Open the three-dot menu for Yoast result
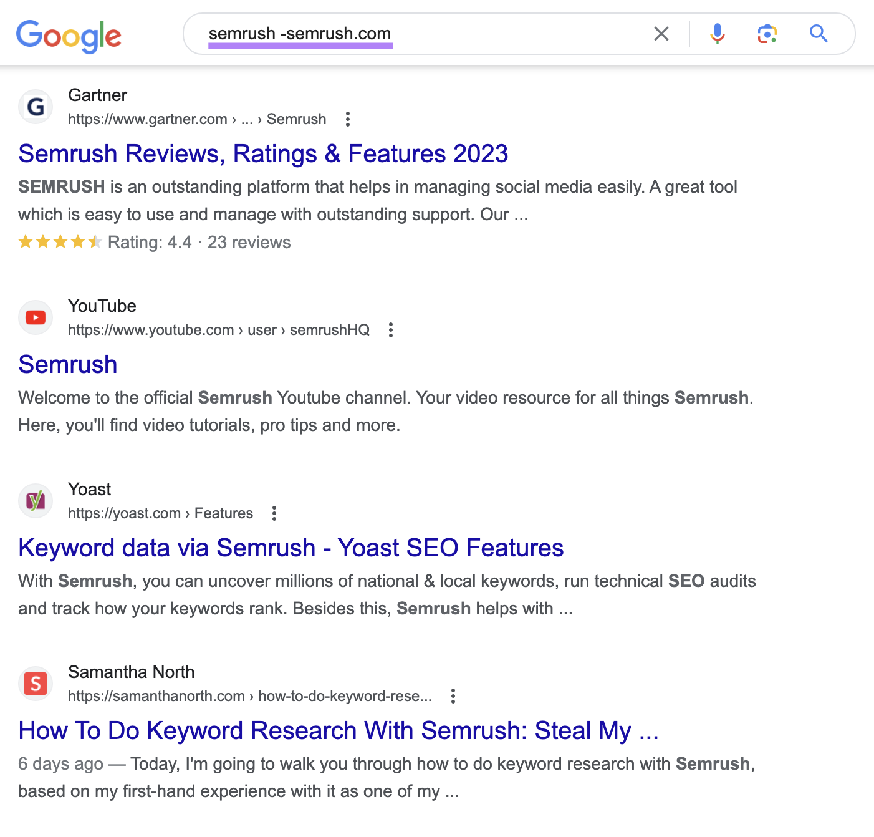874x837 pixels. click(x=274, y=513)
